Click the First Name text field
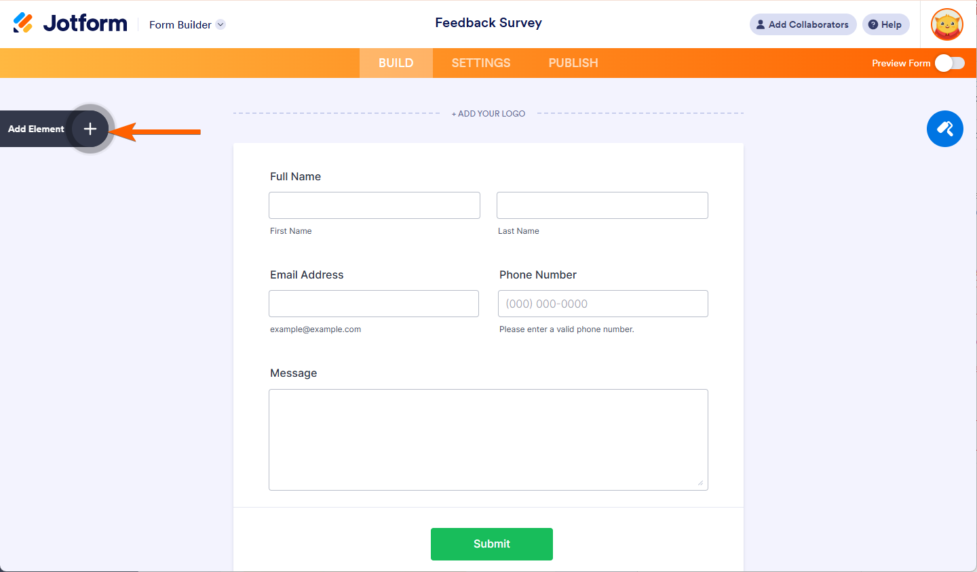This screenshot has height=572, width=977. pos(374,205)
